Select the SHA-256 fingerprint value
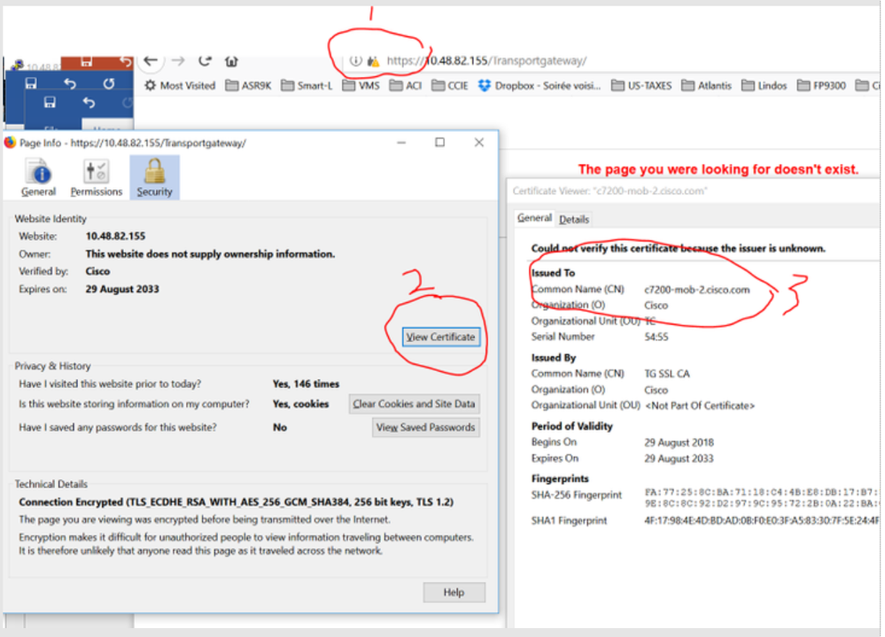This screenshot has width=885, height=637. [x=762, y=498]
